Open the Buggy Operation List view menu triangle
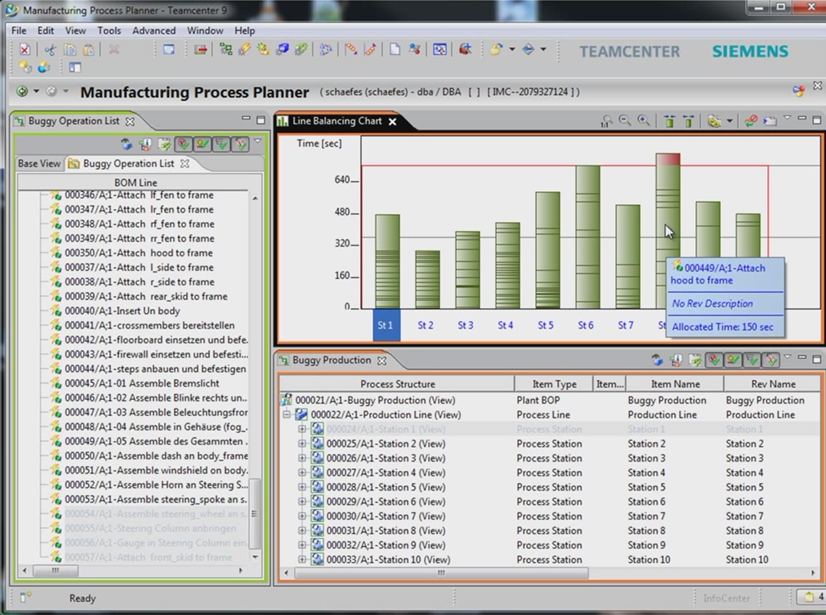Image resolution: width=826 pixels, height=615 pixels. point(258,141)
